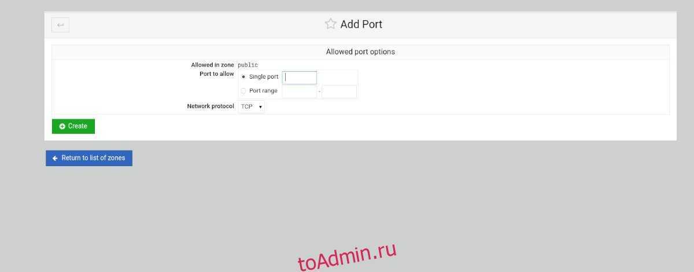
Task: Click the Create button text
Action: (77, 126)
